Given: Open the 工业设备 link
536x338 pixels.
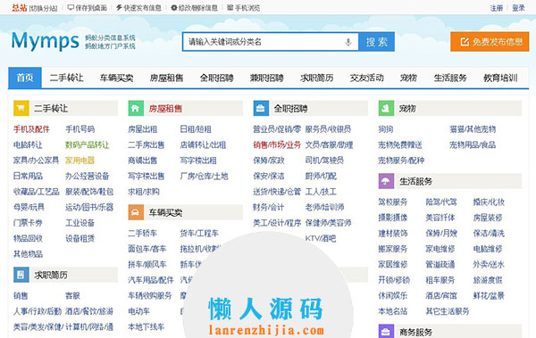Looking at the screenshot, I should [80, 223].
